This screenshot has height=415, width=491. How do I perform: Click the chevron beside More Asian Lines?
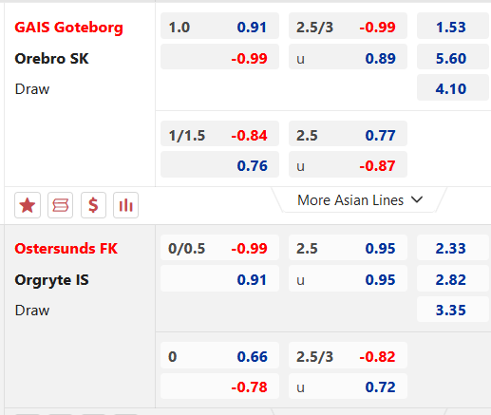417,199
